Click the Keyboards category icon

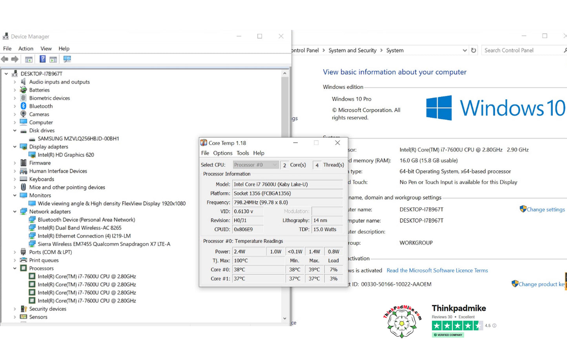point(23,179)
